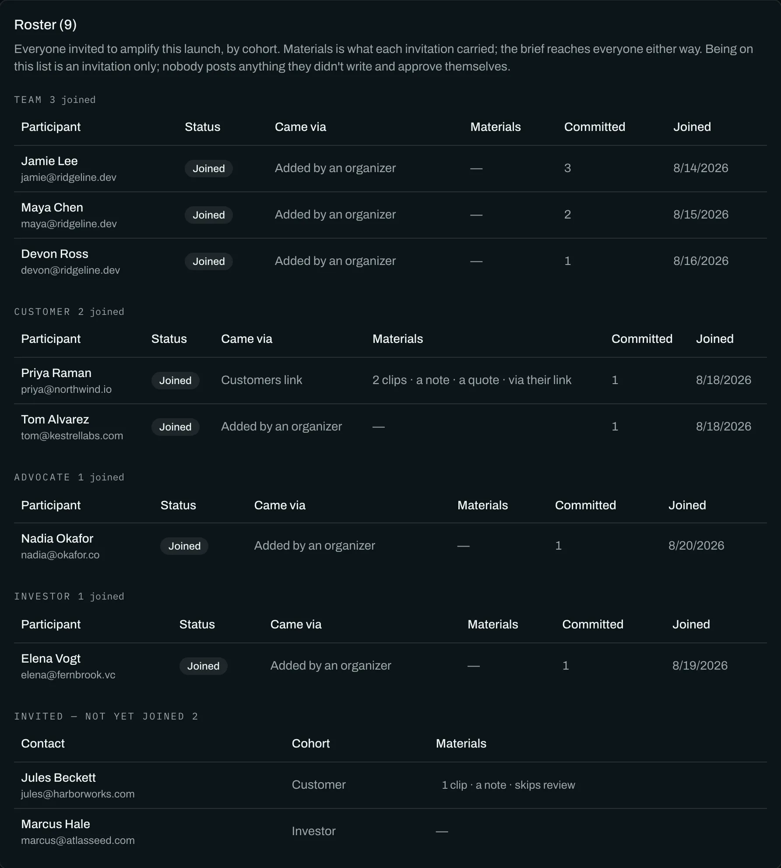Viewport: 781px width, 868px height.
Task: Click the Came via header in Advocate table
Action: [x=280, y=505]
